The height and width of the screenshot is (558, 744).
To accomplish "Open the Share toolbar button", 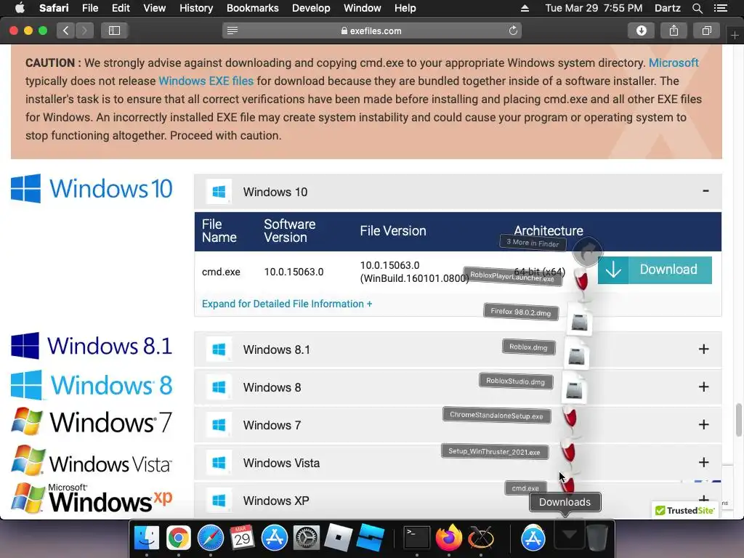I will [x=674, y=31].
